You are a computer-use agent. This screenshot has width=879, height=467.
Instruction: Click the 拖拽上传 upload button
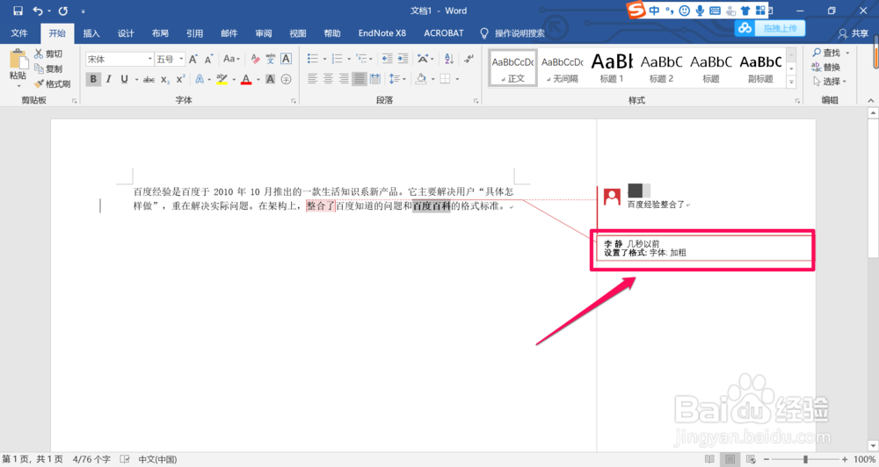point(770,28)
